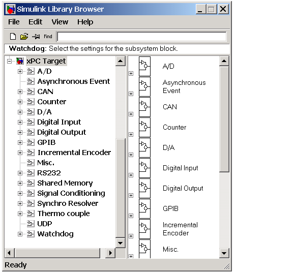295x273 pixels.
Task: Click the right pane down scroll arrow
Action: tap(224, 253)
